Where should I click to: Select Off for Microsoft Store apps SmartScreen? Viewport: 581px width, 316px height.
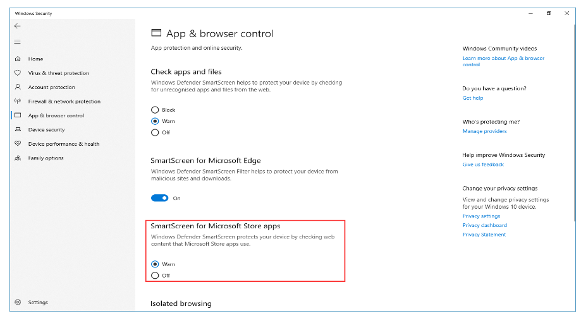155,276
